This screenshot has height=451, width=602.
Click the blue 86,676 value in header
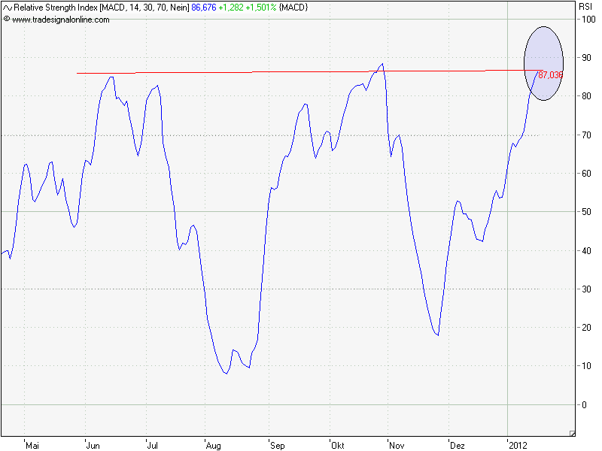point(204,6)
